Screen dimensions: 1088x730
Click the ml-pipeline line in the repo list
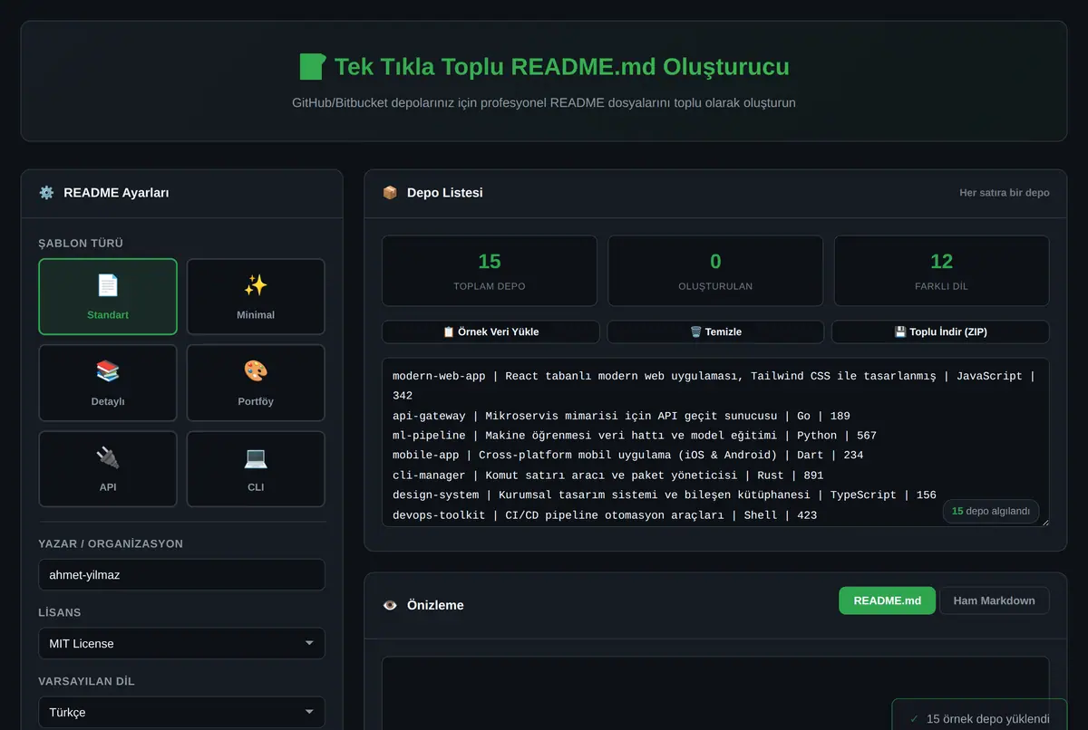click(x=635, y=436)
